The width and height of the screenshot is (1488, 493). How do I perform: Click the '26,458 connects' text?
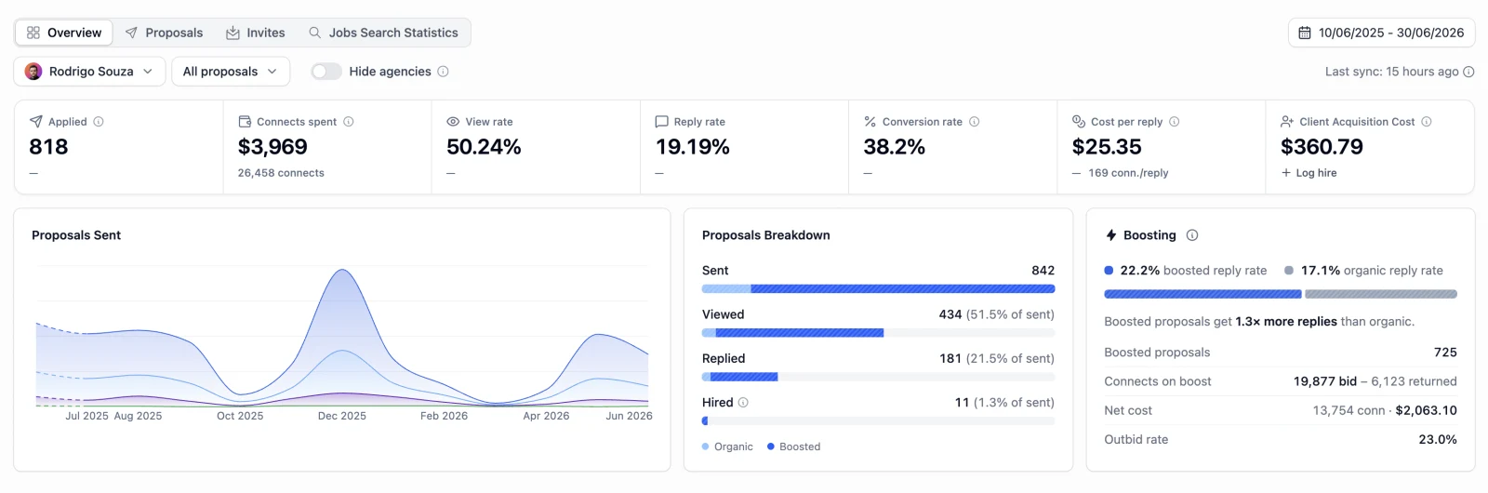click(x=281, y=173)
